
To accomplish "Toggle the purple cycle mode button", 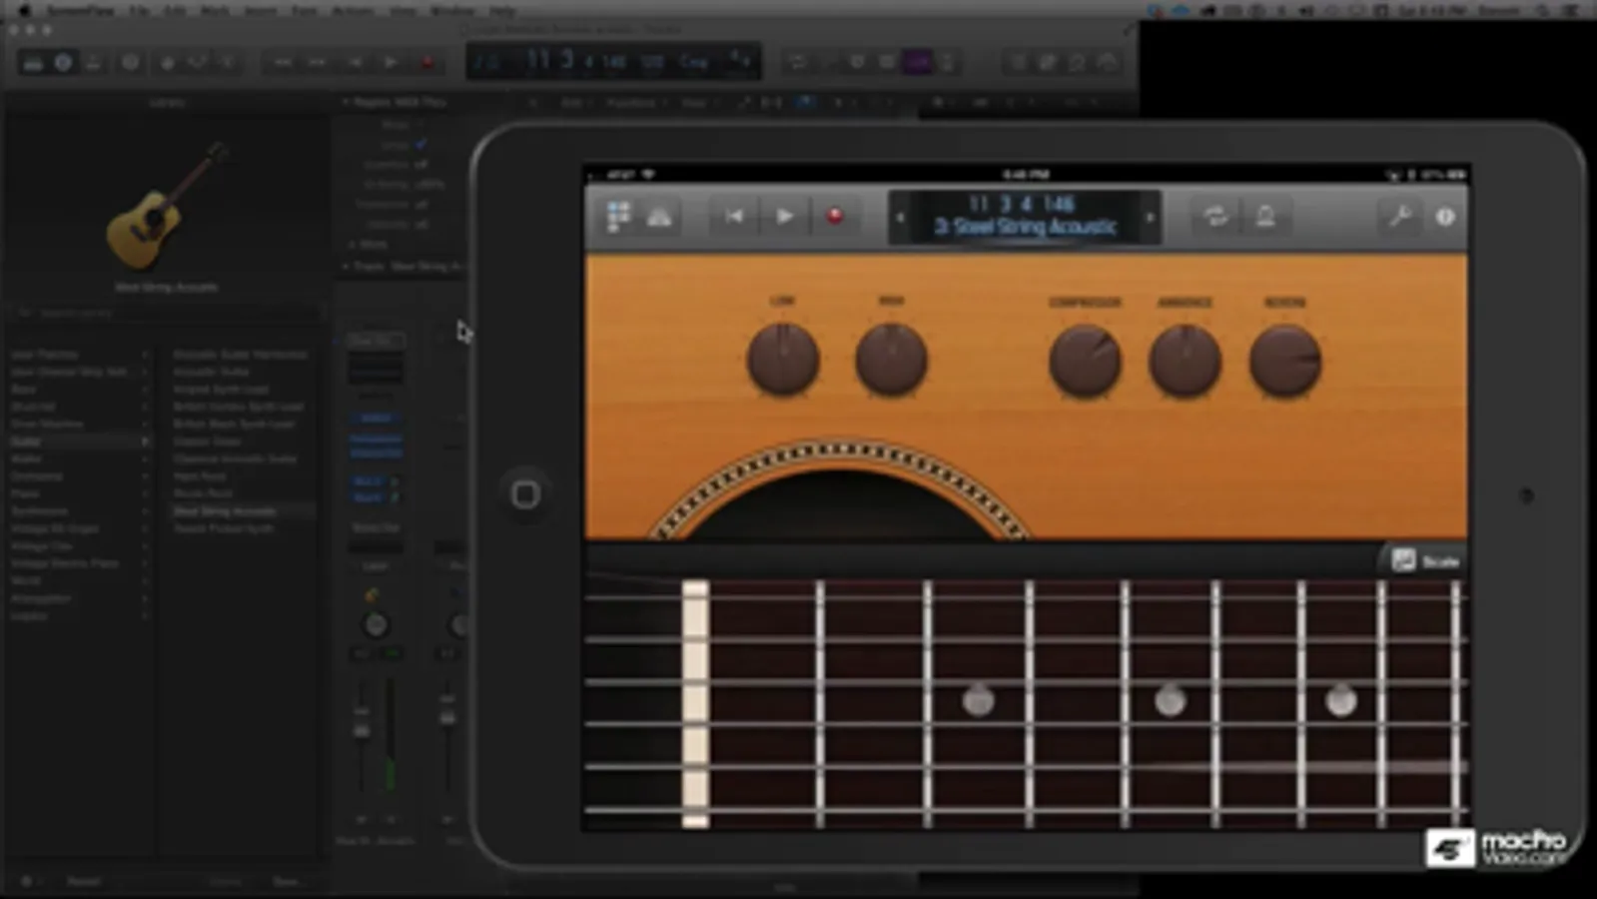I will coord(917,62).
